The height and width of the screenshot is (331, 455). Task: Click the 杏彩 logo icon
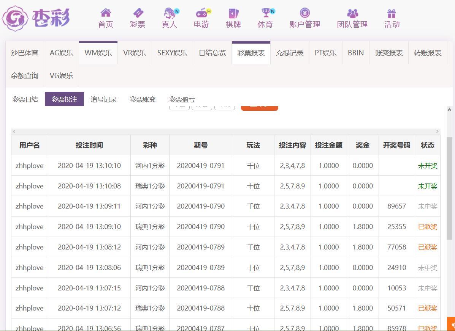tap(15, 18)
